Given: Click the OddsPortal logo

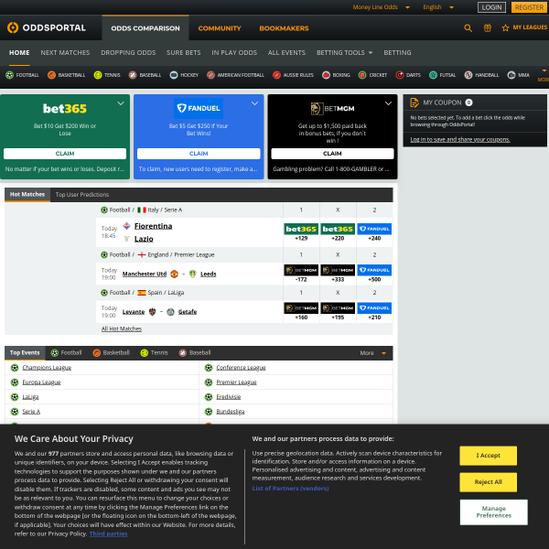Looking at the screenshot, I should click(47, 27).
